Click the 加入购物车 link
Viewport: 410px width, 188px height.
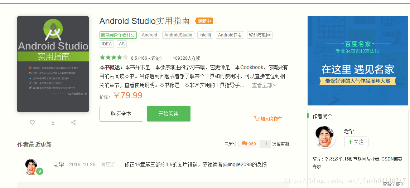coord(268,119)
